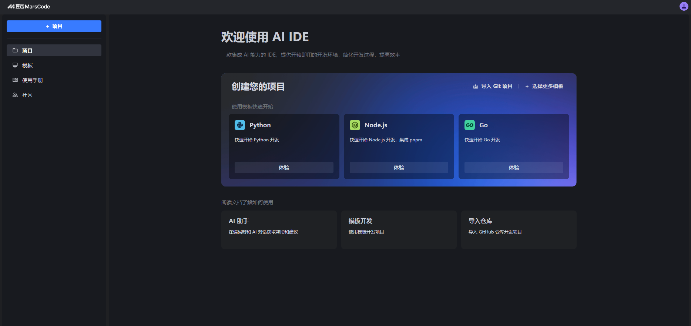
Task: Open the 模板开发 documentation card
Action: point(399,230)
